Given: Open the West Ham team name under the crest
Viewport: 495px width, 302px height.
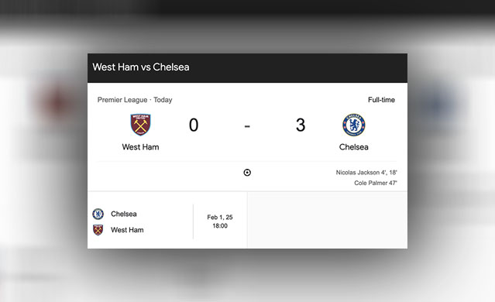Looking at the screenshot, I should coord(140,147).
